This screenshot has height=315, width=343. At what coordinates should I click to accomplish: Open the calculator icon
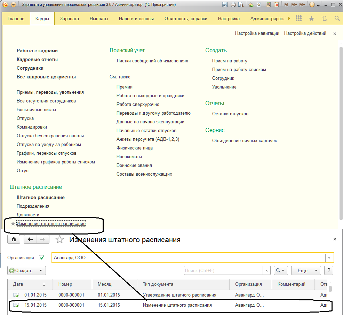coord(268,5)
